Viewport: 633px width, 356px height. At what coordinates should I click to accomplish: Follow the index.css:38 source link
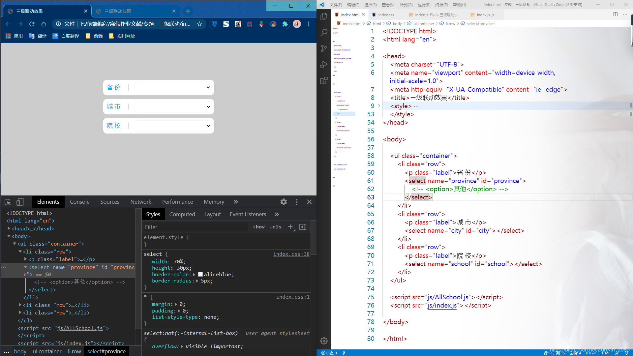(x=291, y=254)
